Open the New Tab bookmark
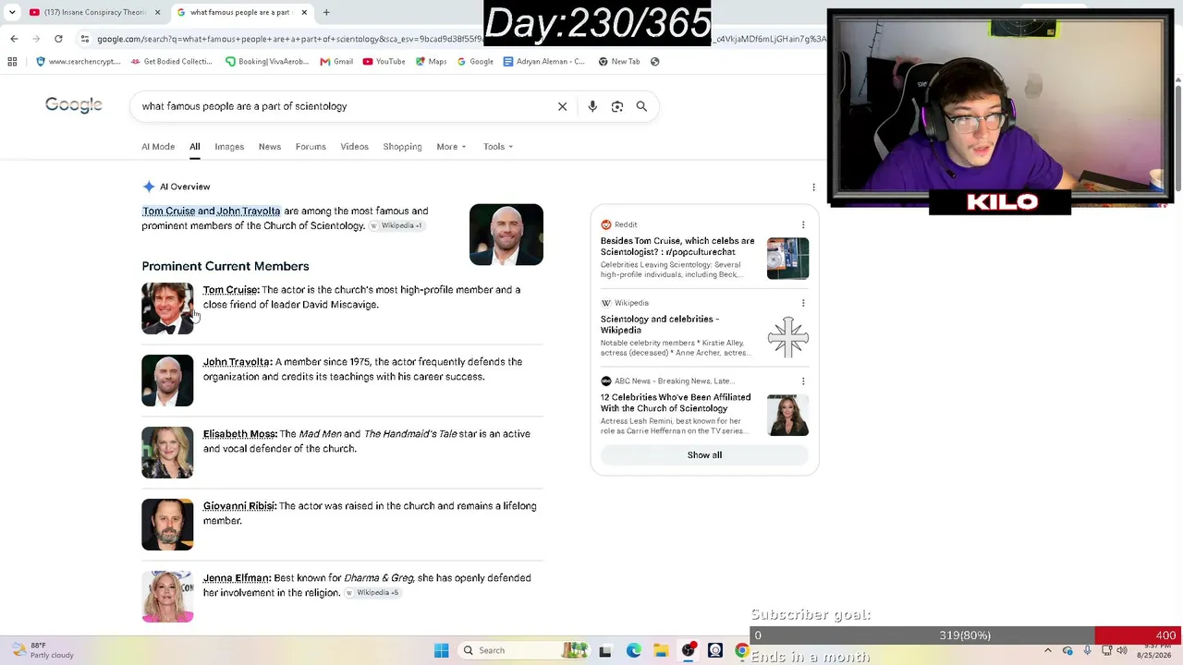The image size is (1183, 665). click(619, 62)
